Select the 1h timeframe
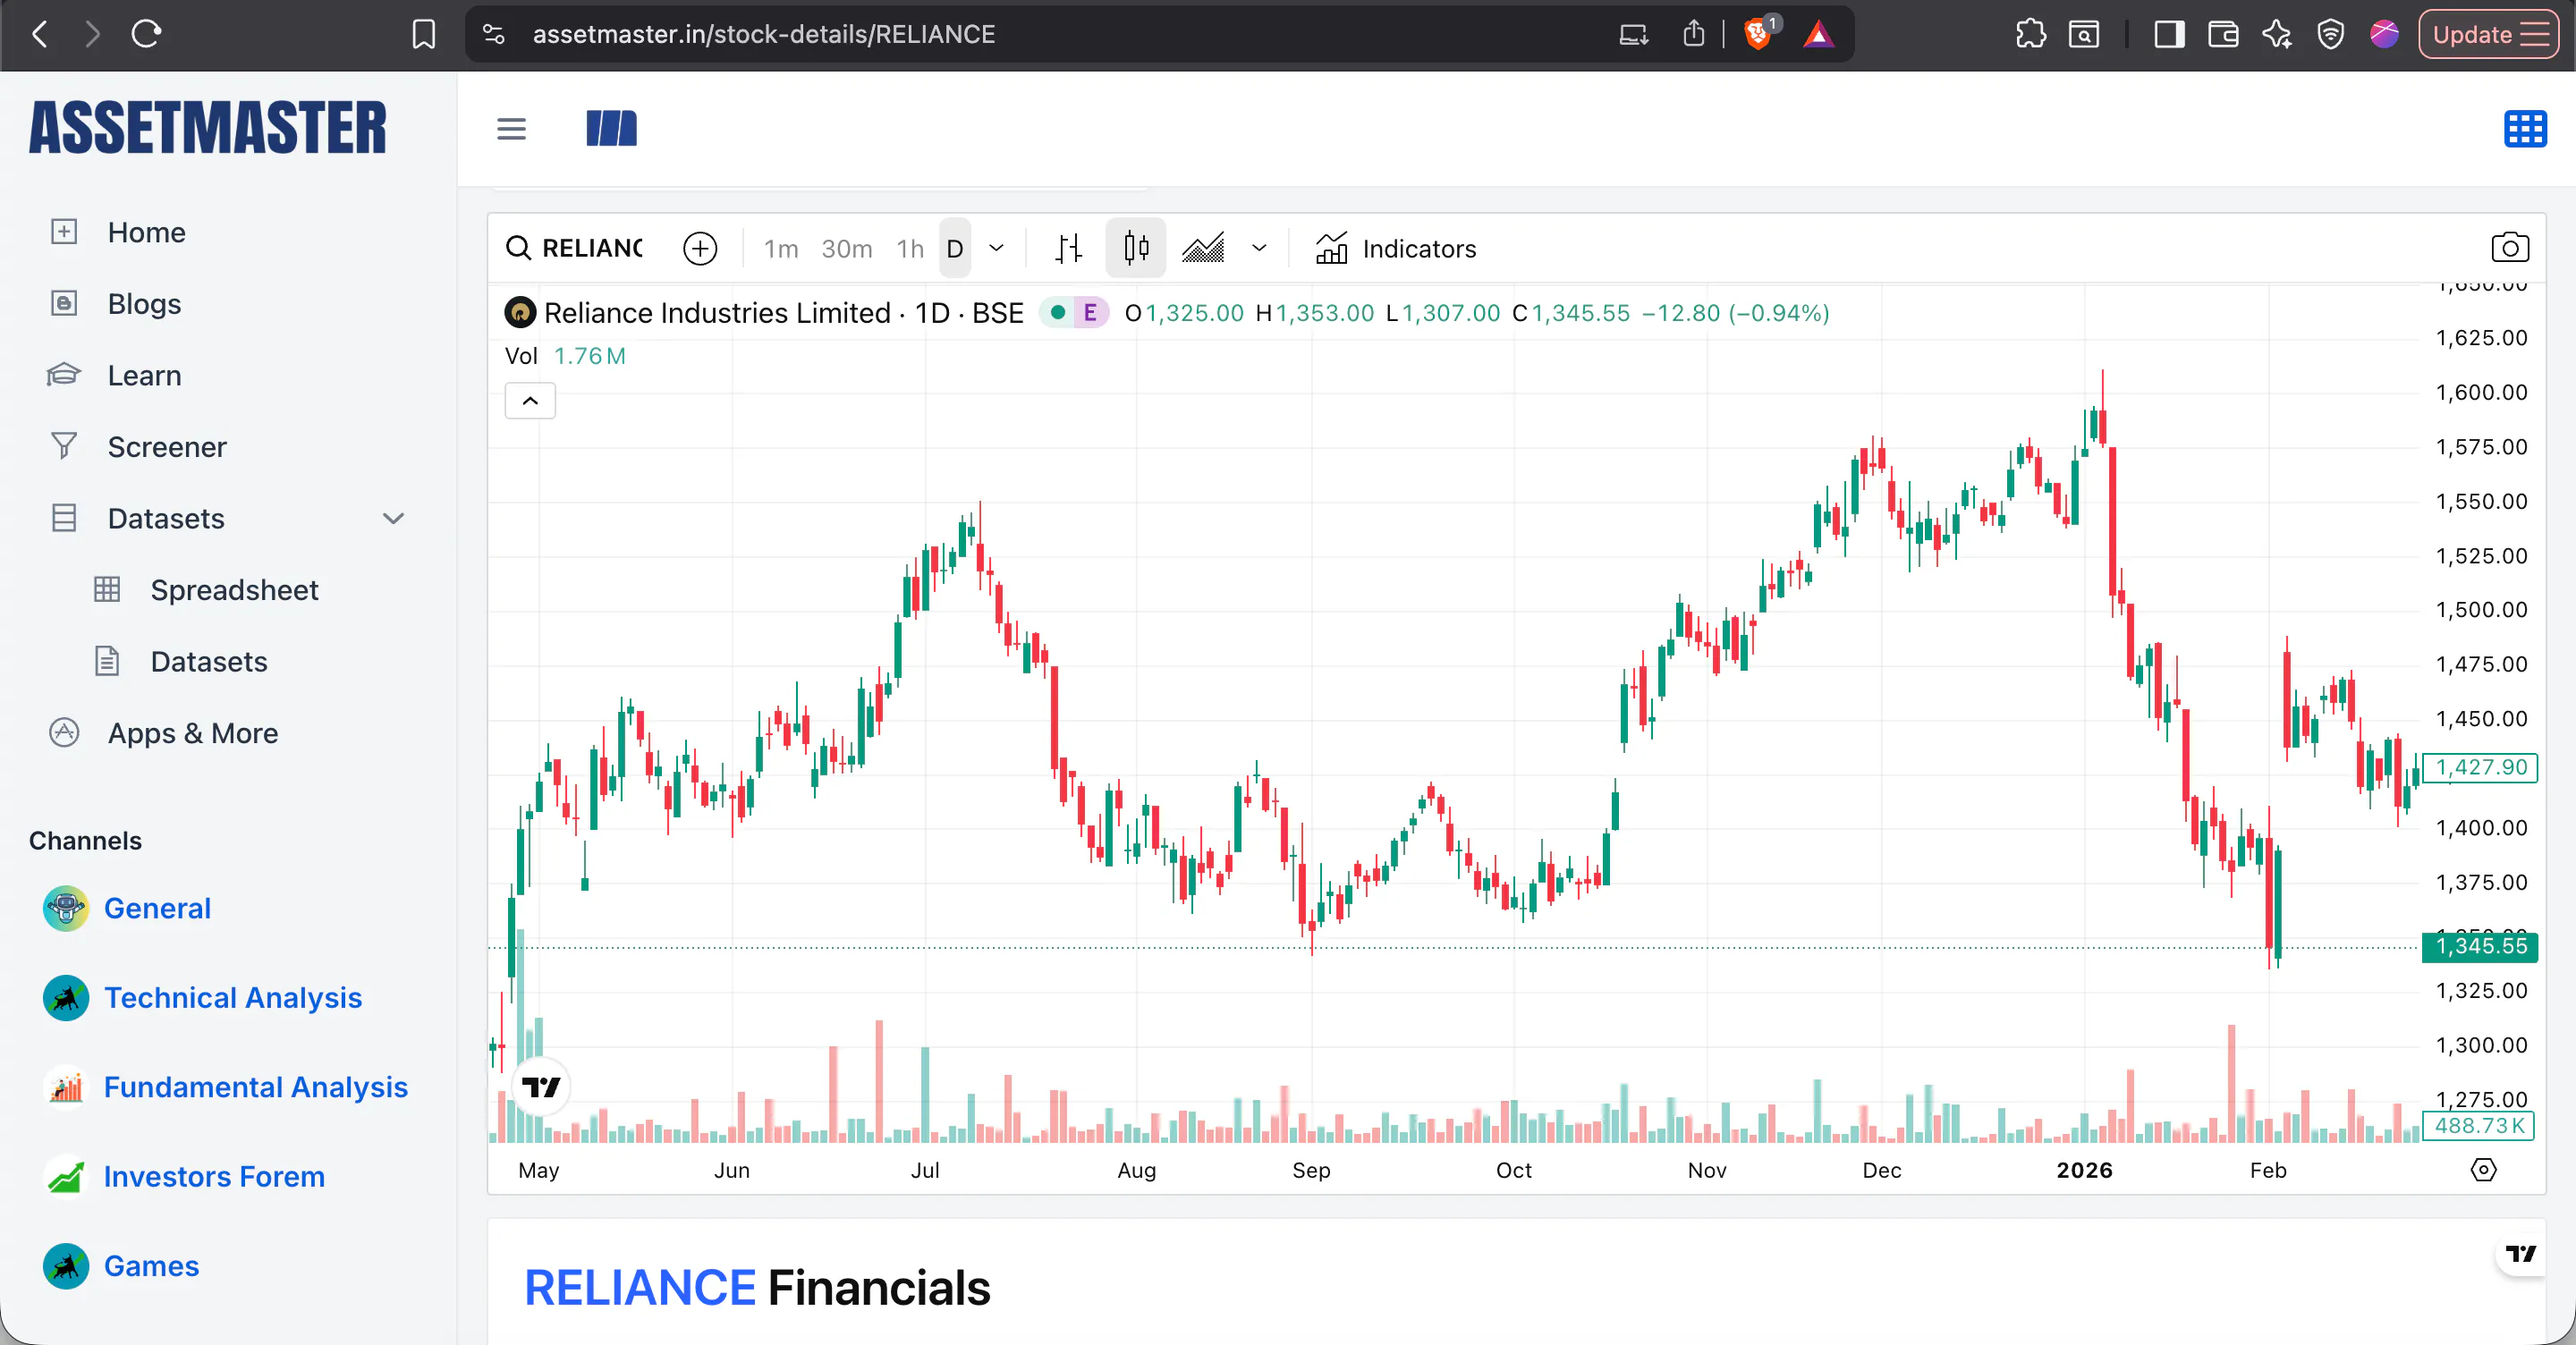2576x1345 pixels. 909,248
